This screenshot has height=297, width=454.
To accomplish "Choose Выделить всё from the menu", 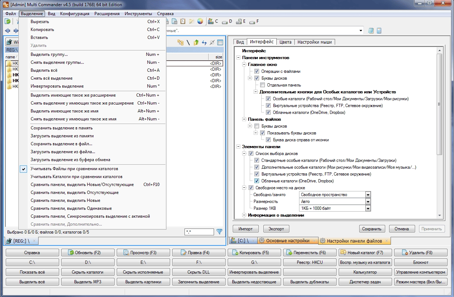I will (93, 70).
